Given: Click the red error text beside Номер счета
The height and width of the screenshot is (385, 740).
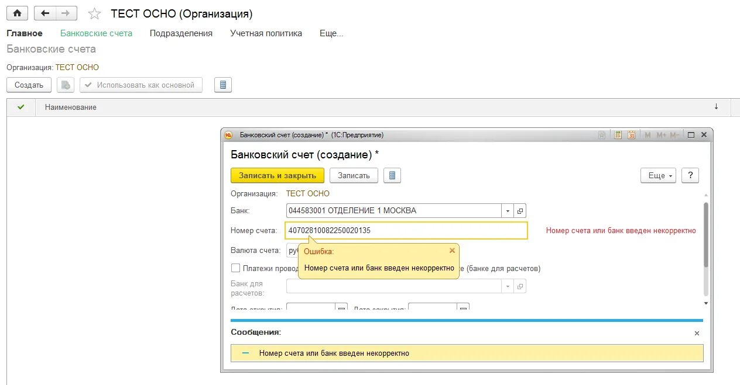Looking at the screenshot, I should click(x=621, y=230).
